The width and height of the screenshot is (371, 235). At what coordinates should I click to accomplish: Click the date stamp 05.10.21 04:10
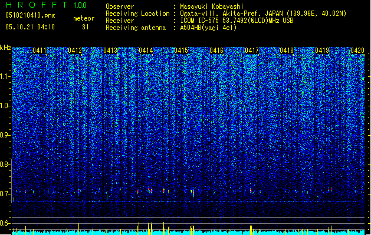coord(30,27)
